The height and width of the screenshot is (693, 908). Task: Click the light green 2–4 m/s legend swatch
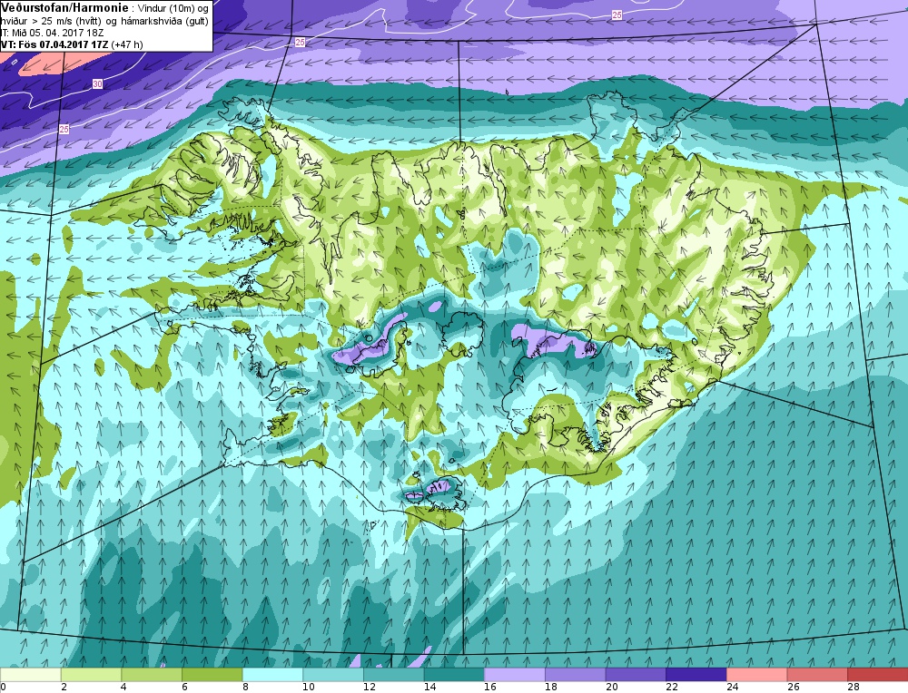[x=91, y=675]
